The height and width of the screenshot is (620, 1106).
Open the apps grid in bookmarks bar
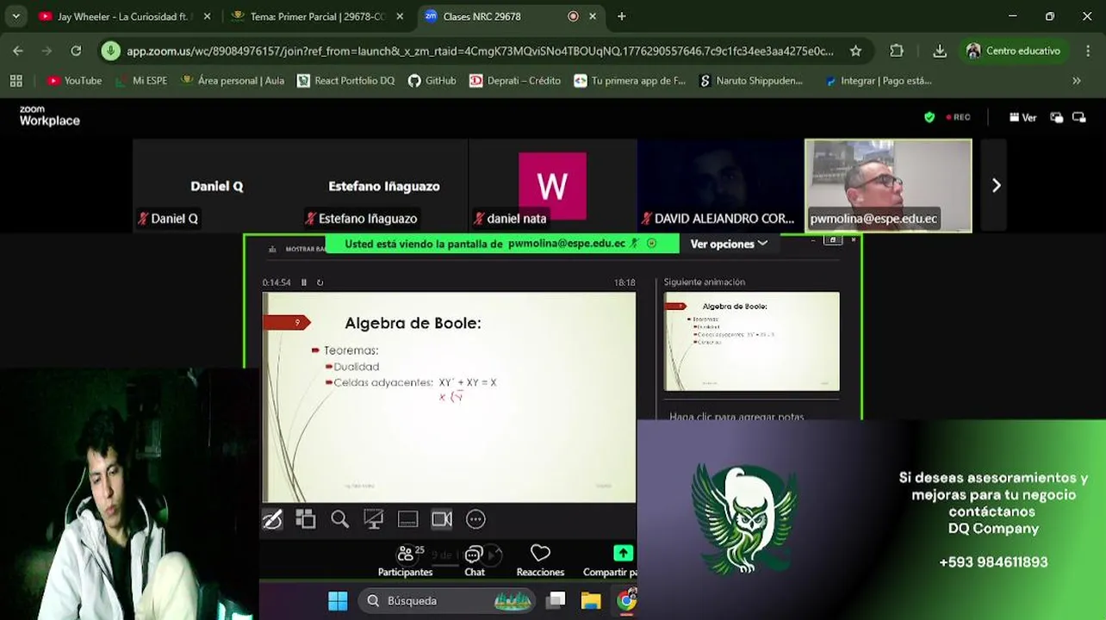click(16, 80)
